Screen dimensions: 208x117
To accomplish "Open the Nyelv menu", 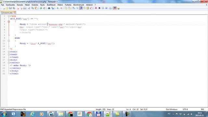I will click(x=43, y=5).
